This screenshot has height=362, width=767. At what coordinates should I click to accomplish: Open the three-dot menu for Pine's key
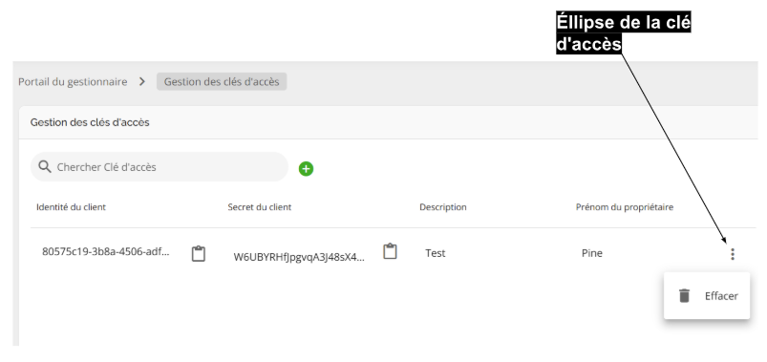(733, 254)
